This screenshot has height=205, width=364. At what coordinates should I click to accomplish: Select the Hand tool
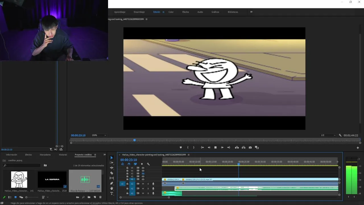(x=111, y=188)
